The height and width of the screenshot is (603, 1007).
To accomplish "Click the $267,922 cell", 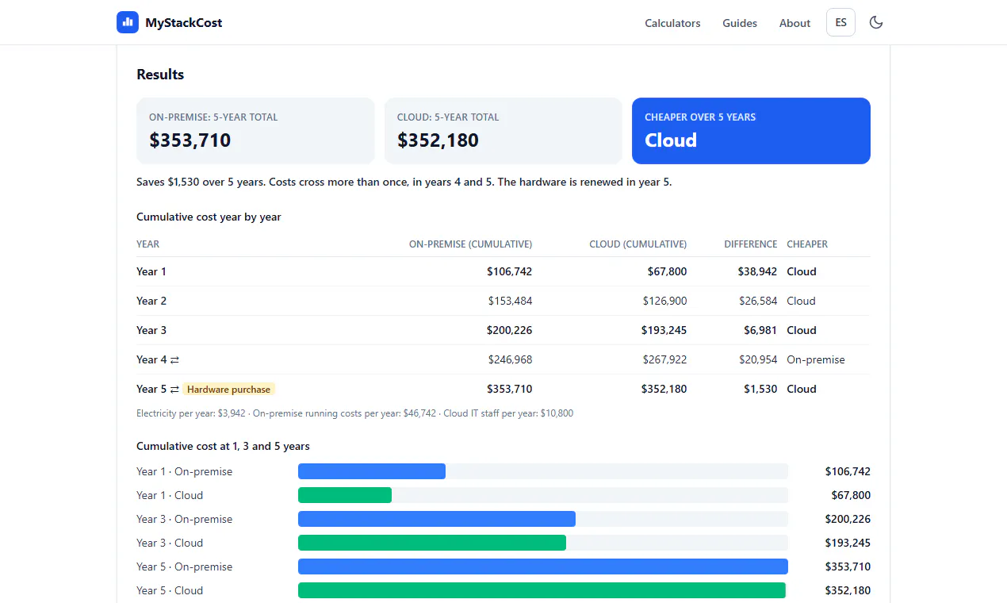I will (665, 359).
